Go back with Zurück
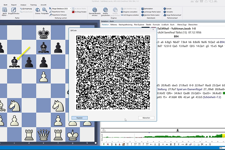The height and width of the screenshot is (150, 225). coord(167,9)
